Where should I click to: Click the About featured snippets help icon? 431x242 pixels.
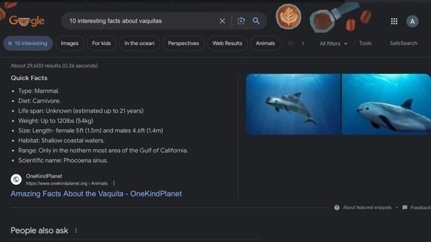pyautogui.click(x=337, y=208)
